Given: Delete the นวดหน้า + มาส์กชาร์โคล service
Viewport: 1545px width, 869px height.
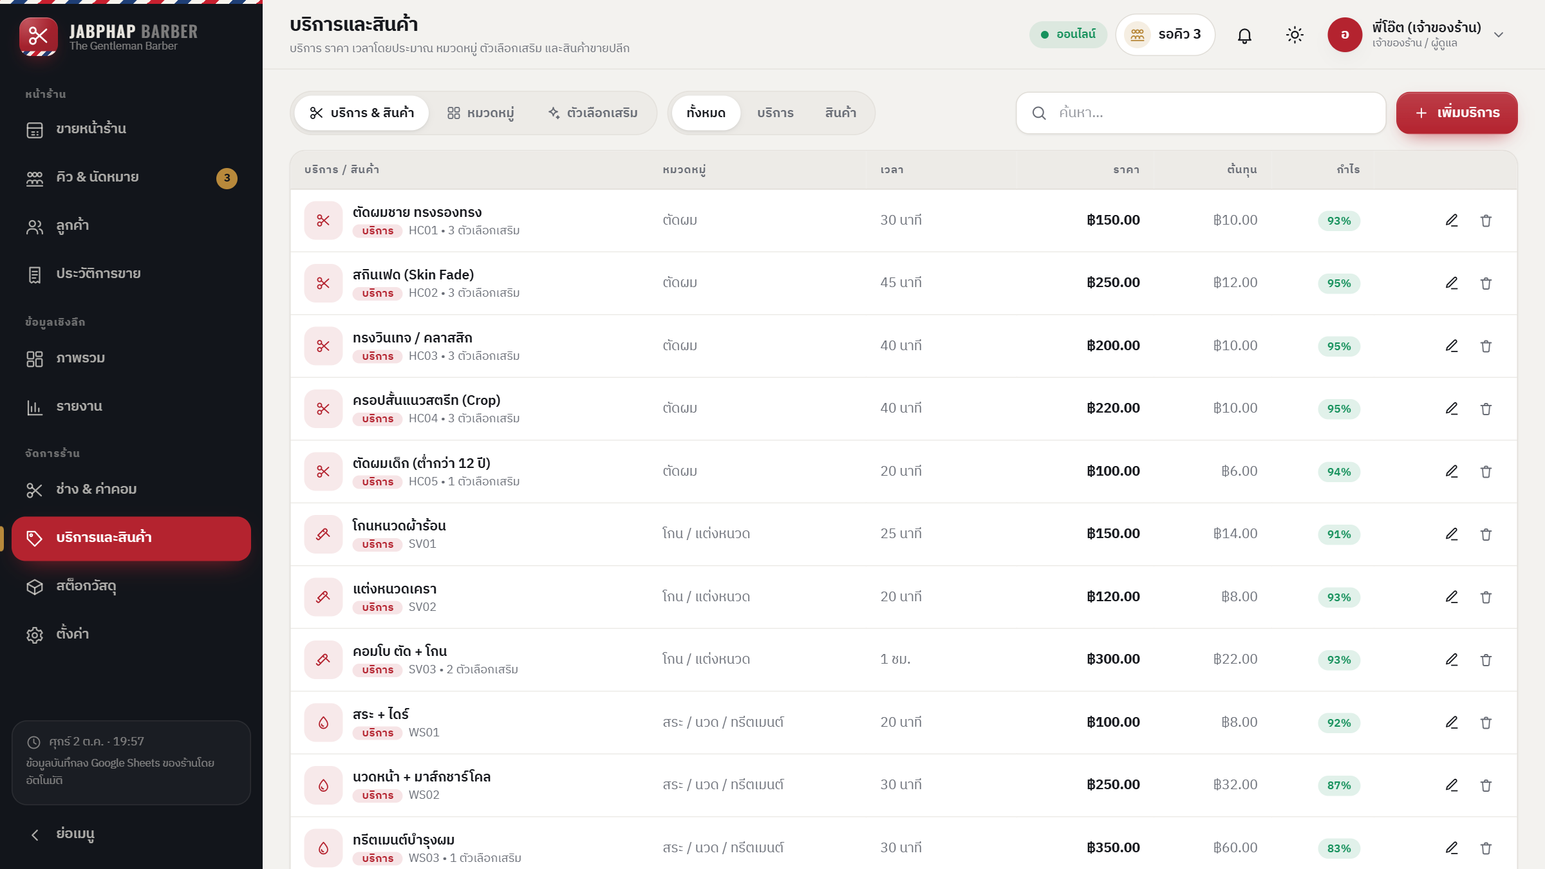Looking at the screenshot, I should pos(1486,785).
